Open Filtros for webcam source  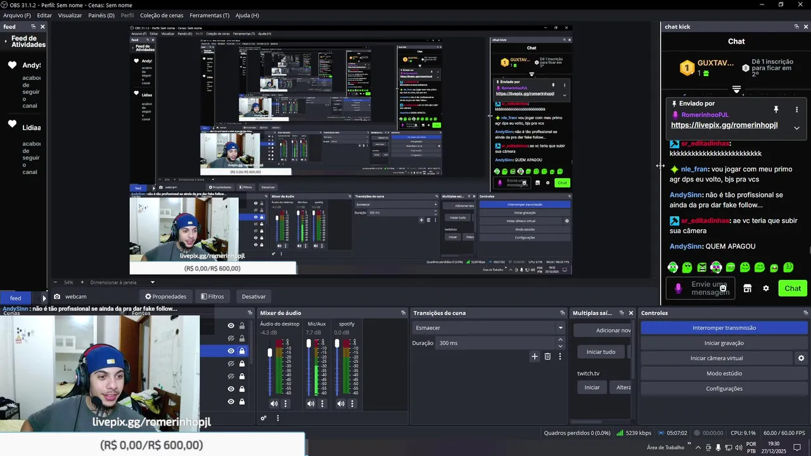212,296
